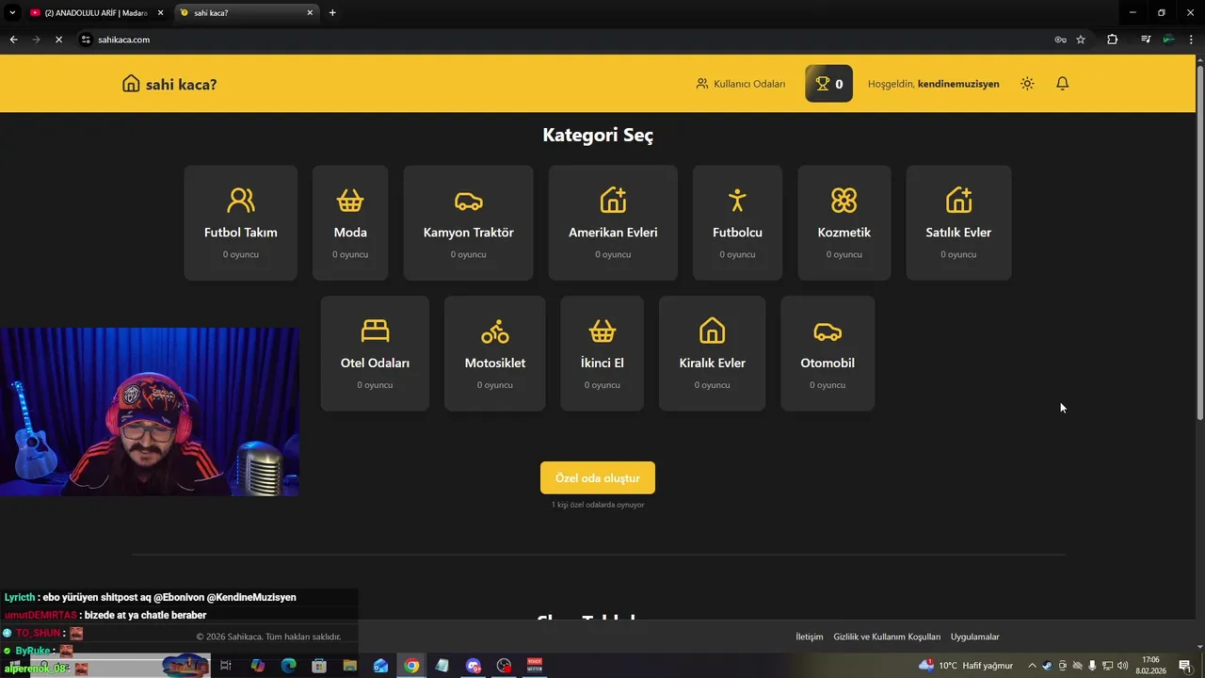This screenshot has width=1205, height=678.
Task: Click the sahi kaca house logo icon
Action: tap(131, 84)
